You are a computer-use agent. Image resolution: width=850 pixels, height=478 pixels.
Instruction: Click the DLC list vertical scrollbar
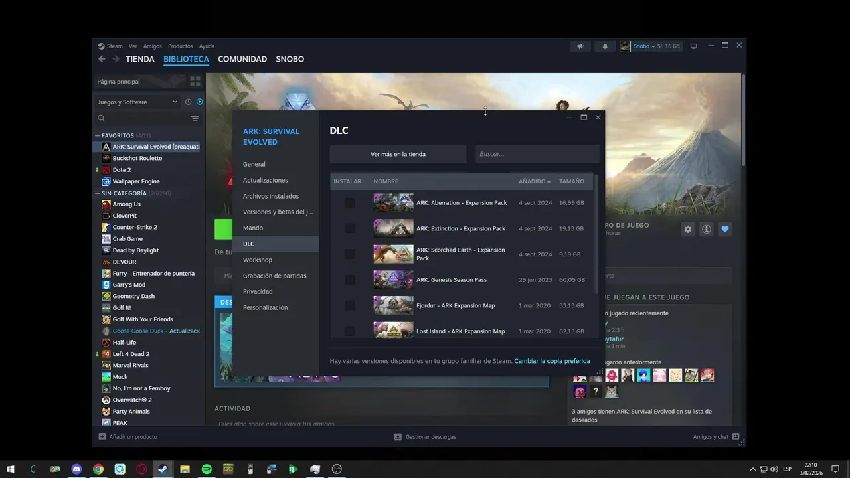click(596, 236)
